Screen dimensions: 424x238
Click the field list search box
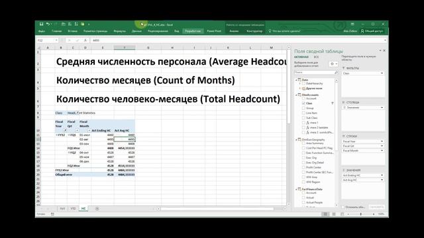(314, 72)
